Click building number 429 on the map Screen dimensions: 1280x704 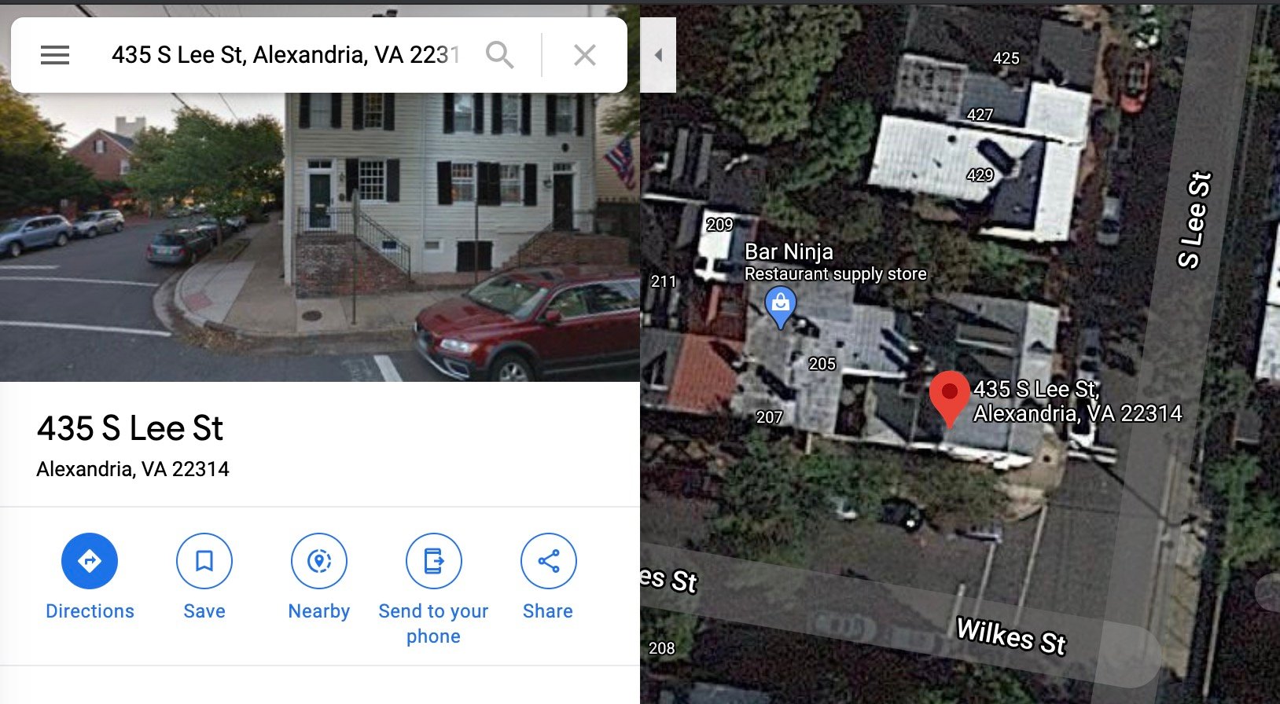pos(980,175)
